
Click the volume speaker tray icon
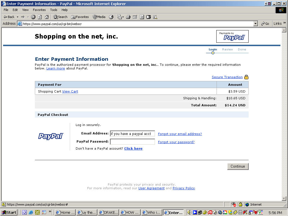189,213
